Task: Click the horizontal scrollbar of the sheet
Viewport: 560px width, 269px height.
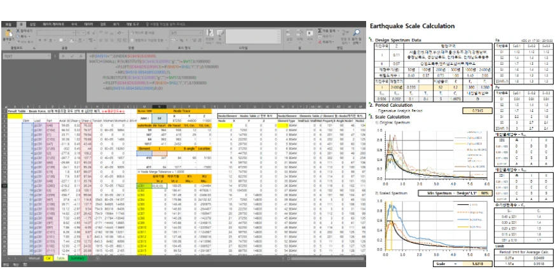Action: tap(327, 258)
